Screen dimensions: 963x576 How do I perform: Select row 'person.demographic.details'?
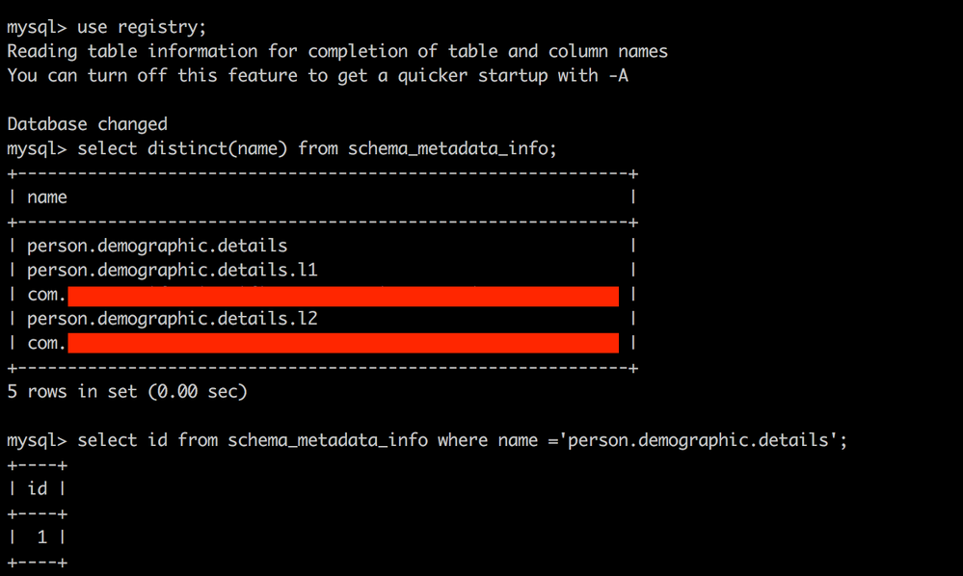(x=157, y=246)
